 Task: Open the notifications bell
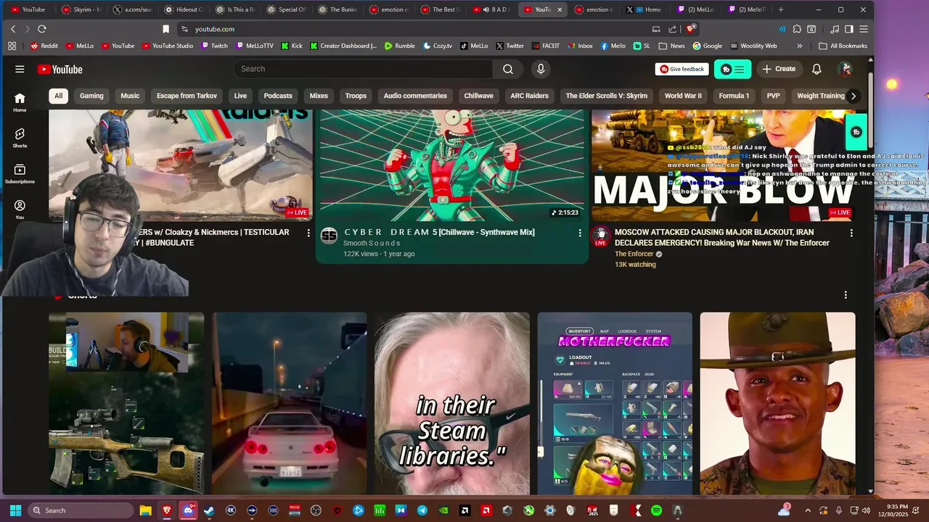tap(817, 69)
